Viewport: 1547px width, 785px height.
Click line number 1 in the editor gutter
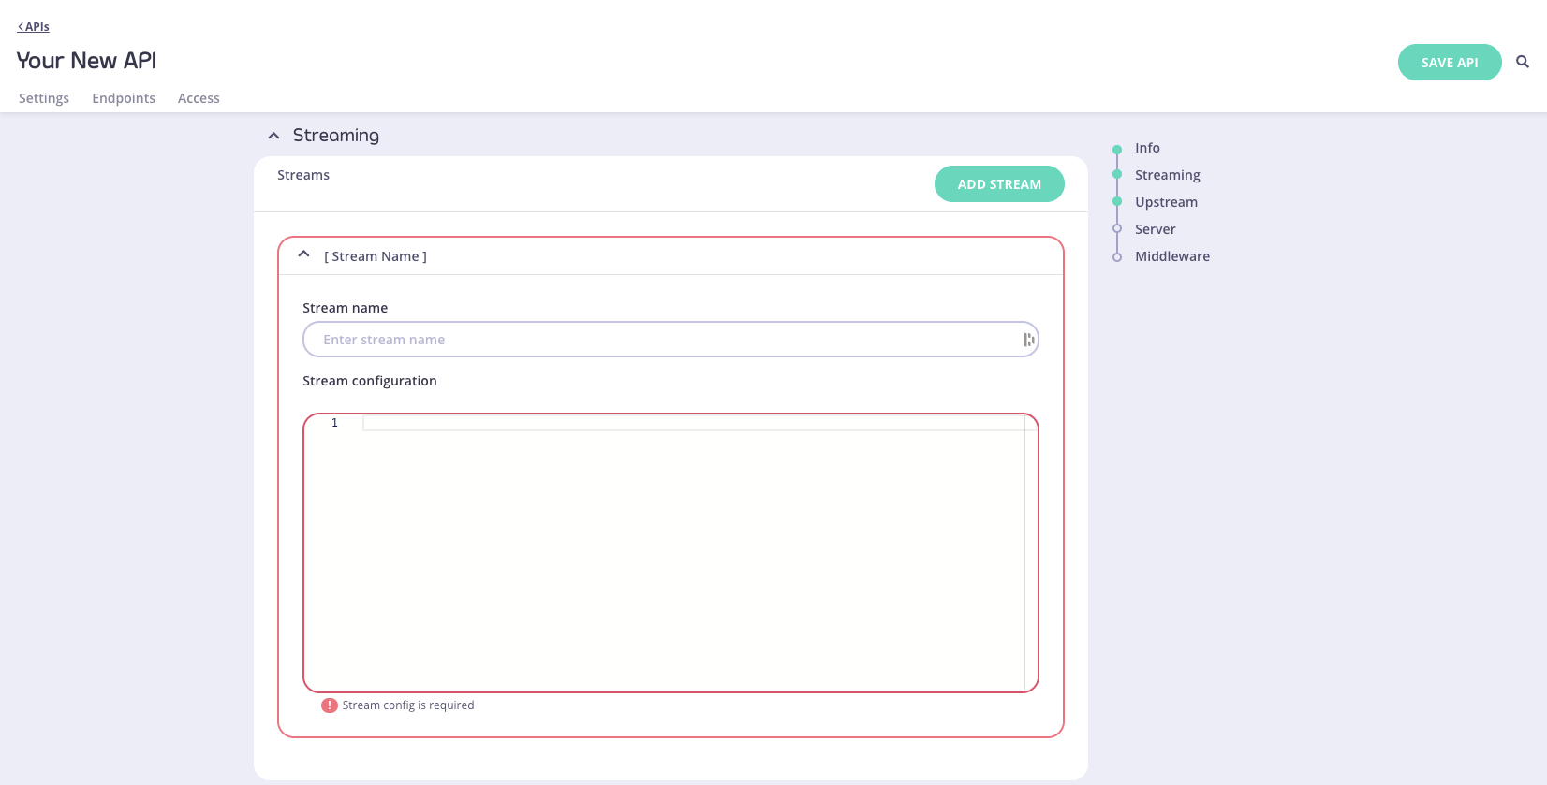pos(334,423)
